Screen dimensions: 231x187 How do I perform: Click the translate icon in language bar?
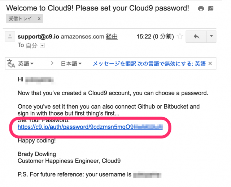point(11,63)
